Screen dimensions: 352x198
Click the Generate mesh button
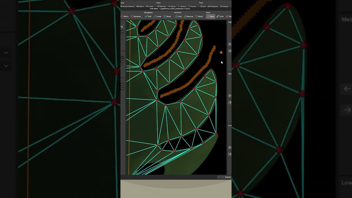click(136, 16)
